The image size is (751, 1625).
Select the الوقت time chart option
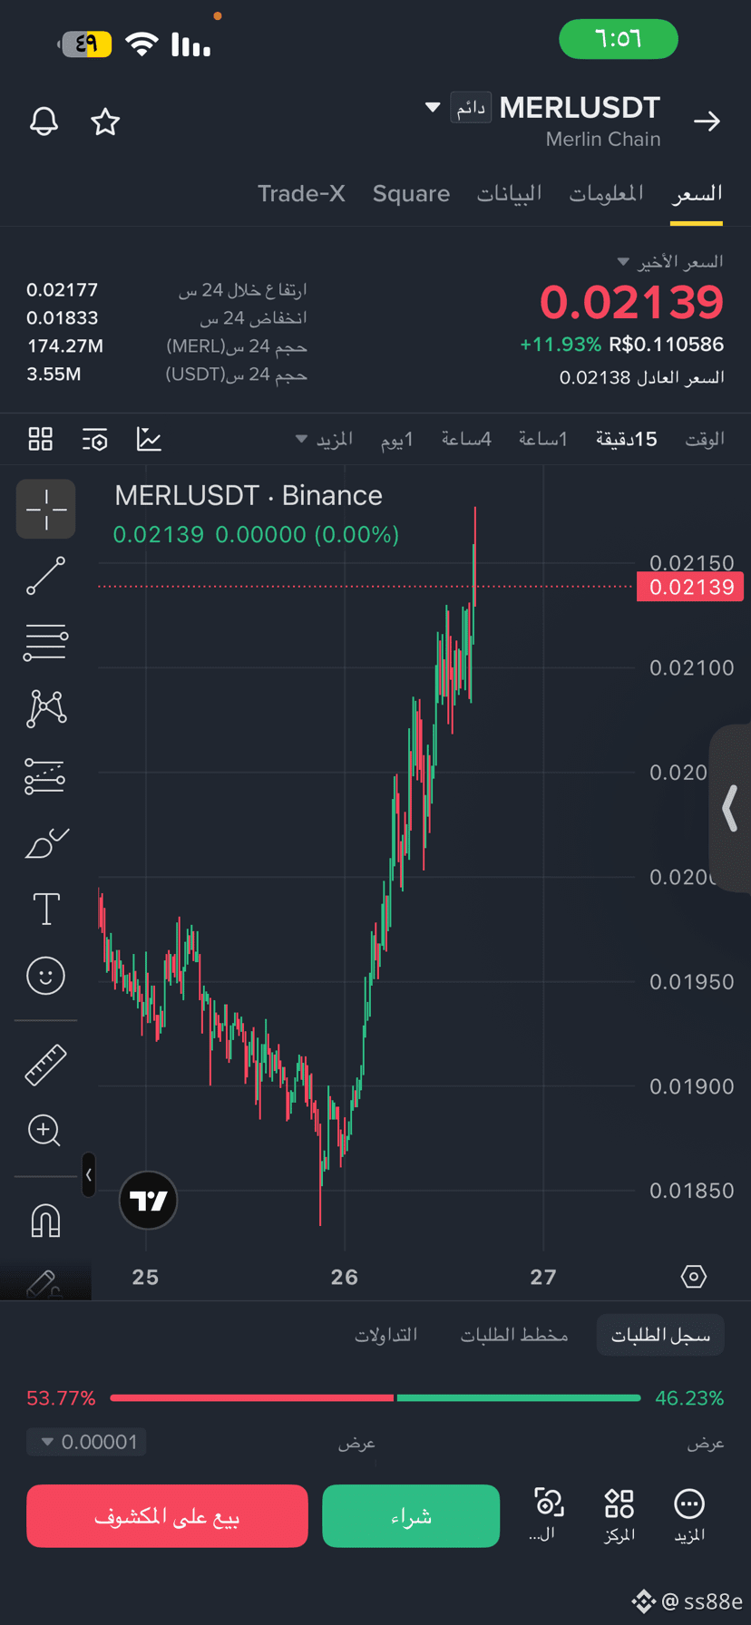point(704,440)
